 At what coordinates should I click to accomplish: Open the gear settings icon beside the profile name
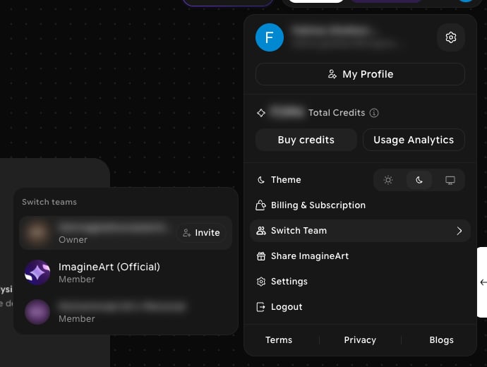point(451,37)
